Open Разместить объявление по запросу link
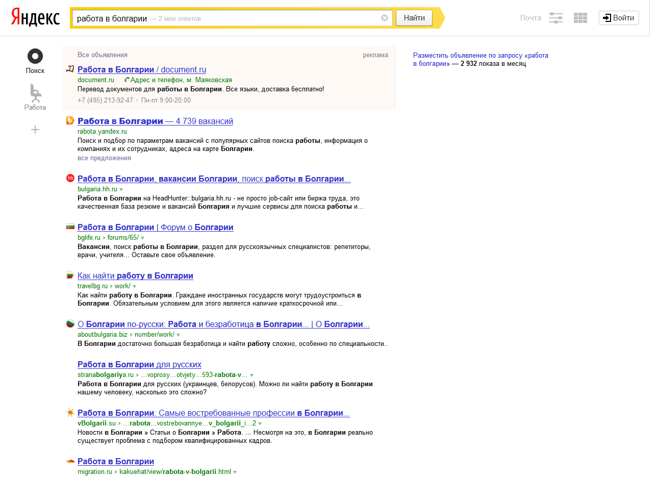Viewport: 658px width, 477px height. point(480,59)
